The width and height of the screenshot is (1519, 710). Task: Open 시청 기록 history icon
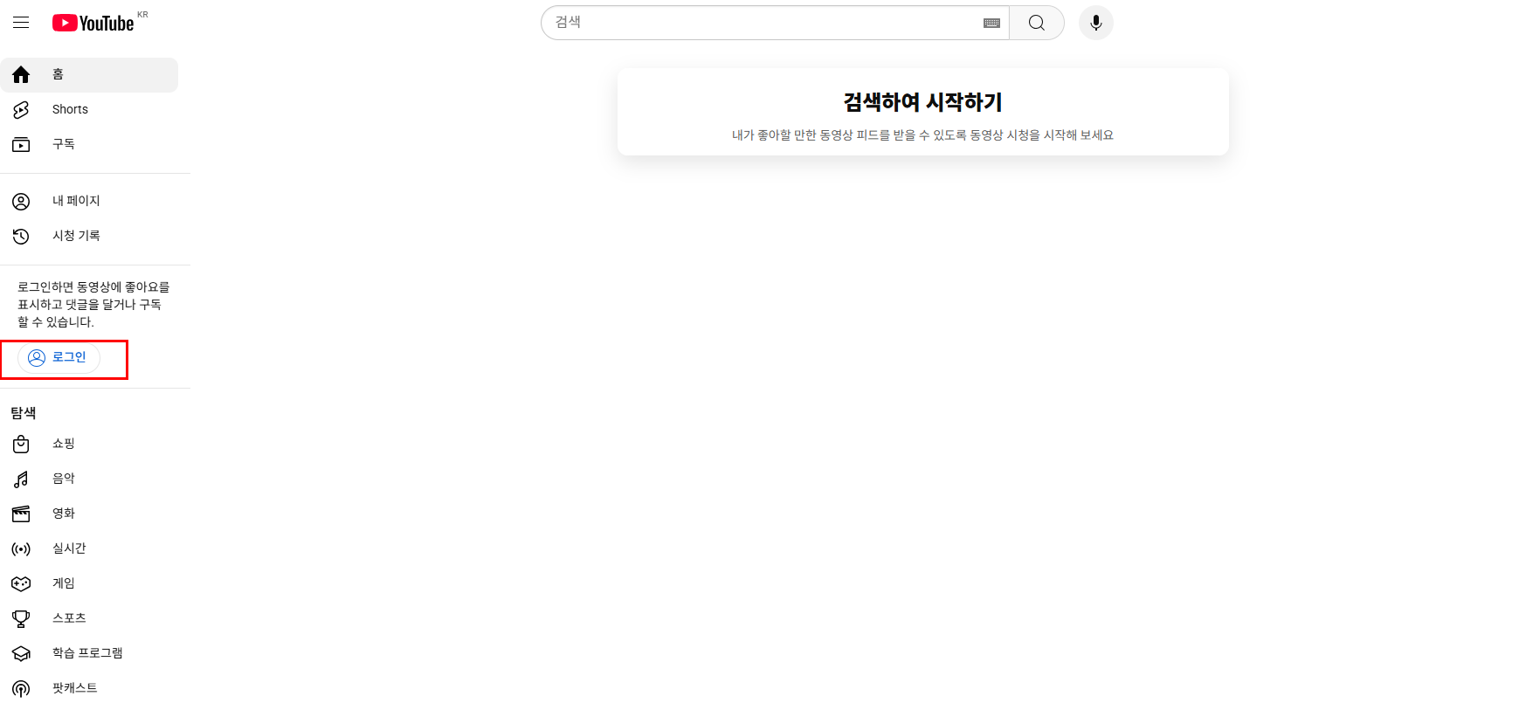click(x=21, y=236)
